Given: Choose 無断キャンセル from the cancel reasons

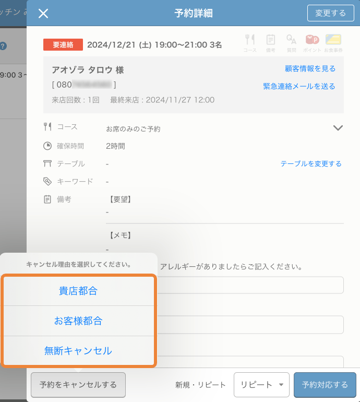Looking at the screenshot, I should coord(78,351).
